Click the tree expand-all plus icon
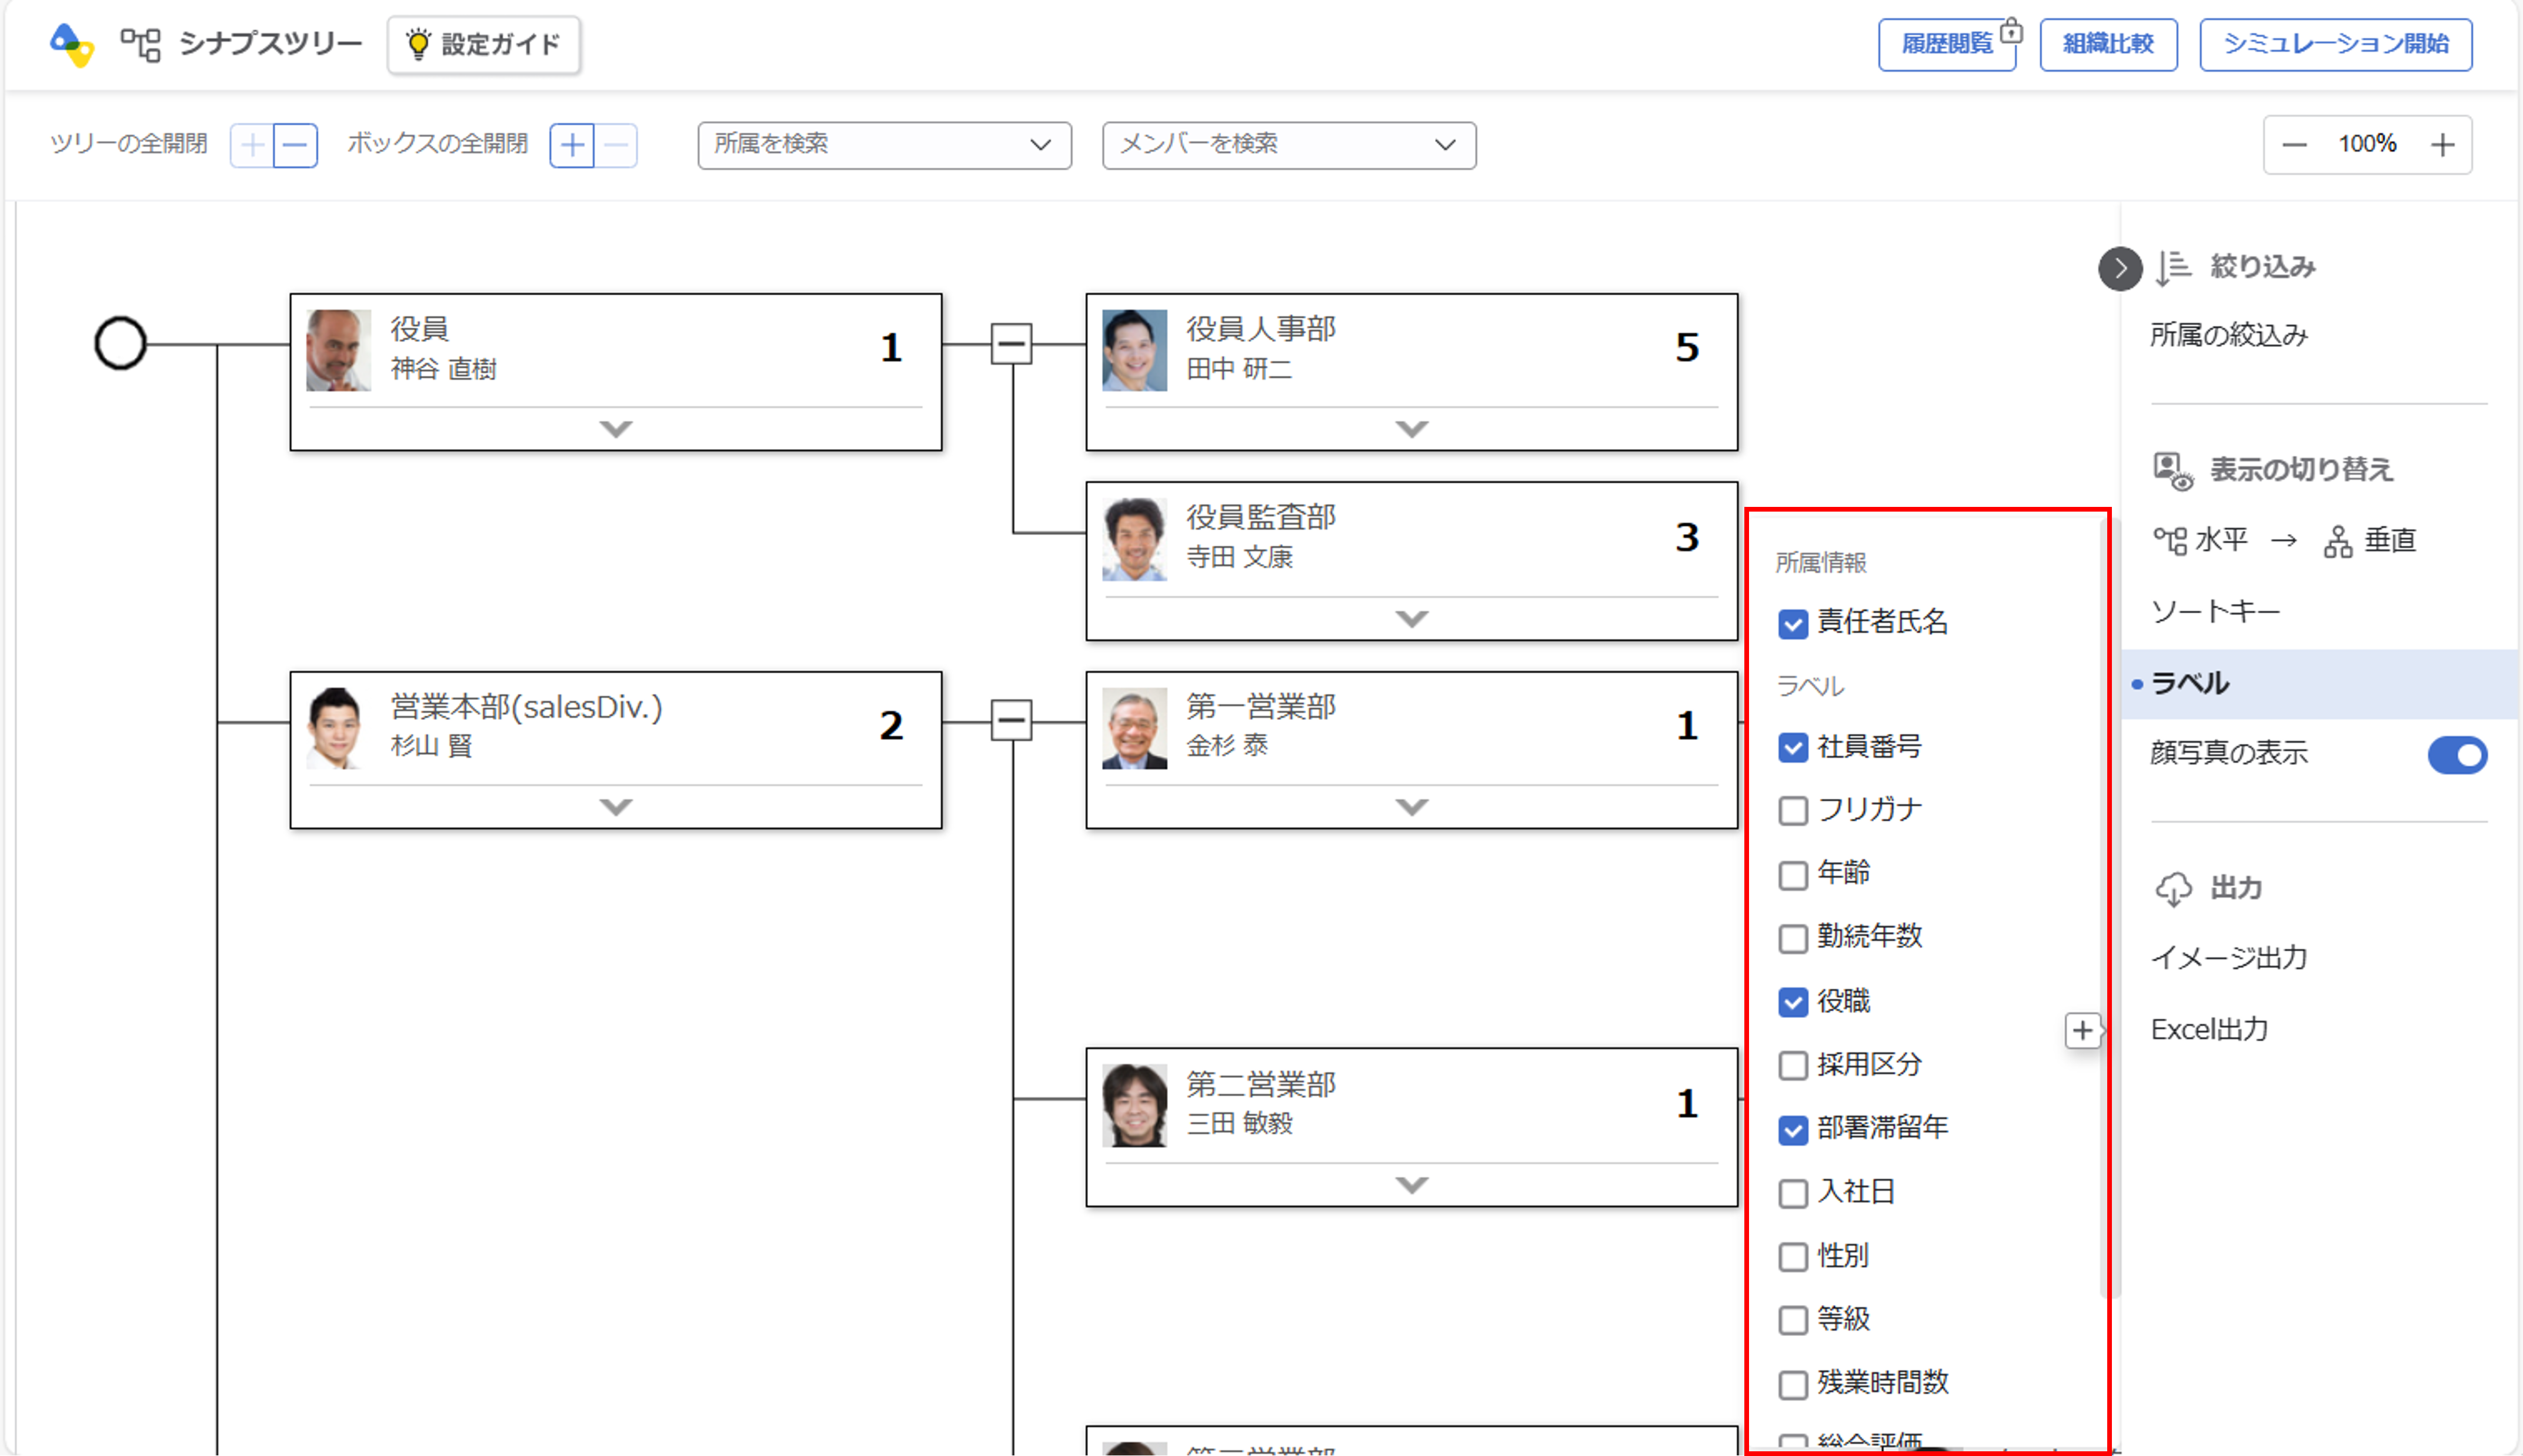This screenshot has width=2523, height=1456. point(252,146)
